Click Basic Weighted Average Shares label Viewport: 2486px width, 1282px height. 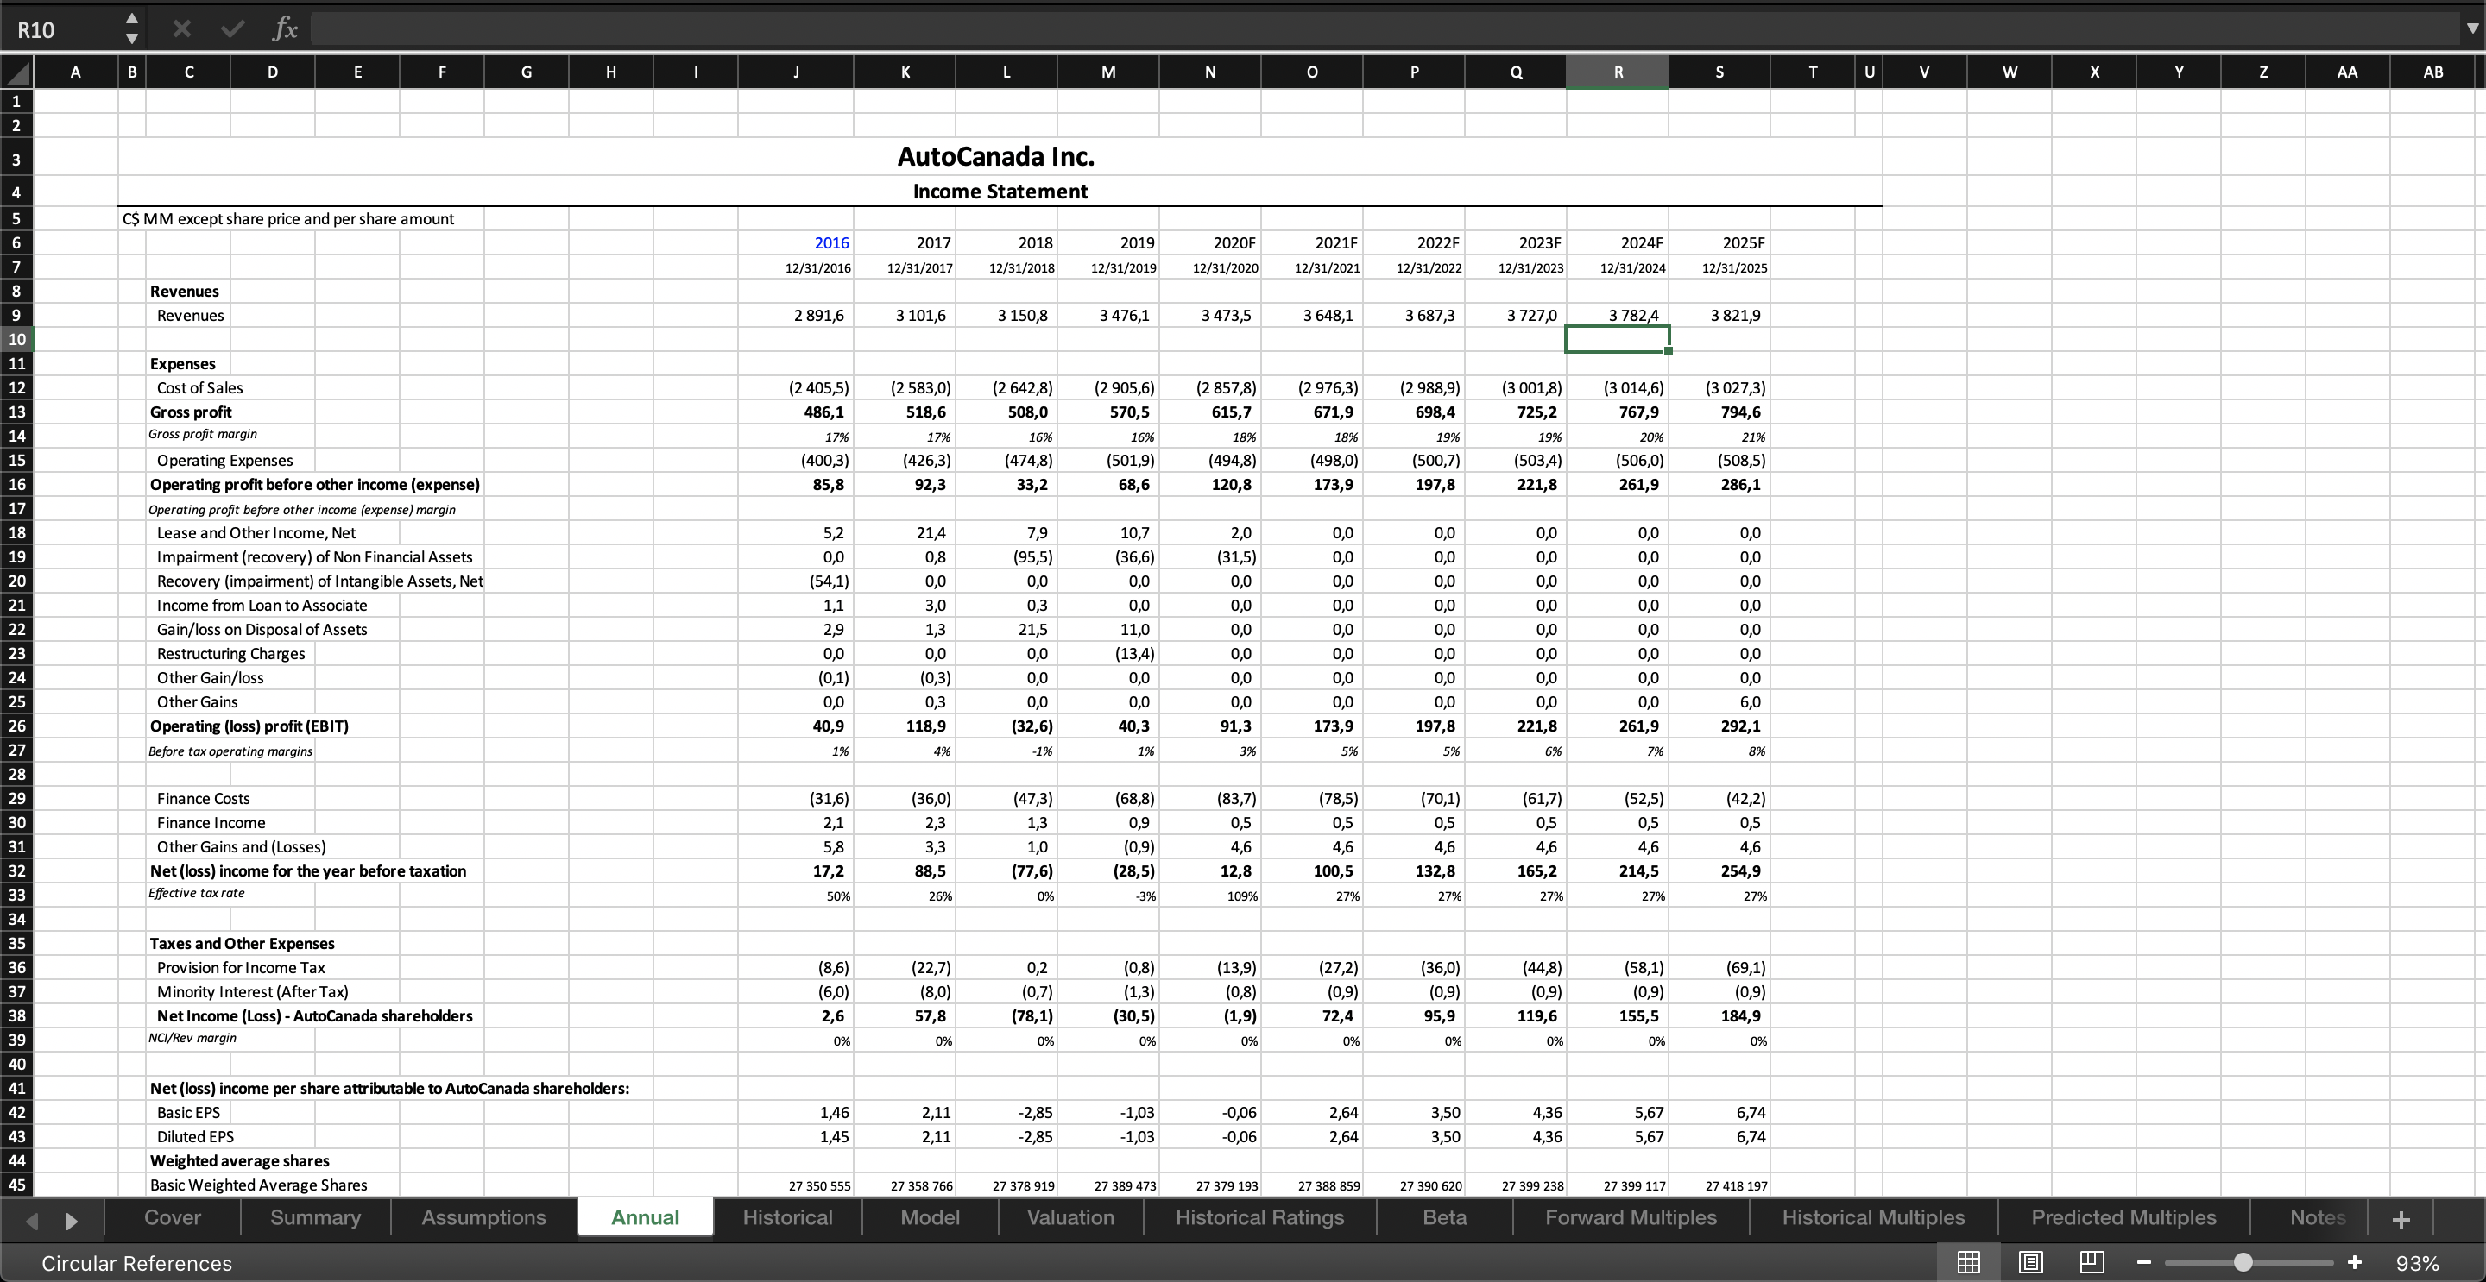click(x=258, y=1185)
